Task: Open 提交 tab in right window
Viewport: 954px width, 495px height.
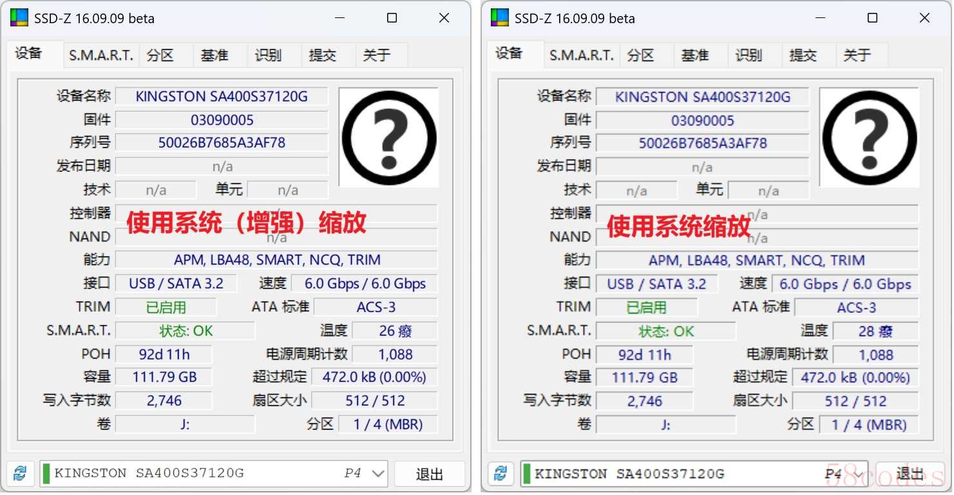Action: point(803,55)
